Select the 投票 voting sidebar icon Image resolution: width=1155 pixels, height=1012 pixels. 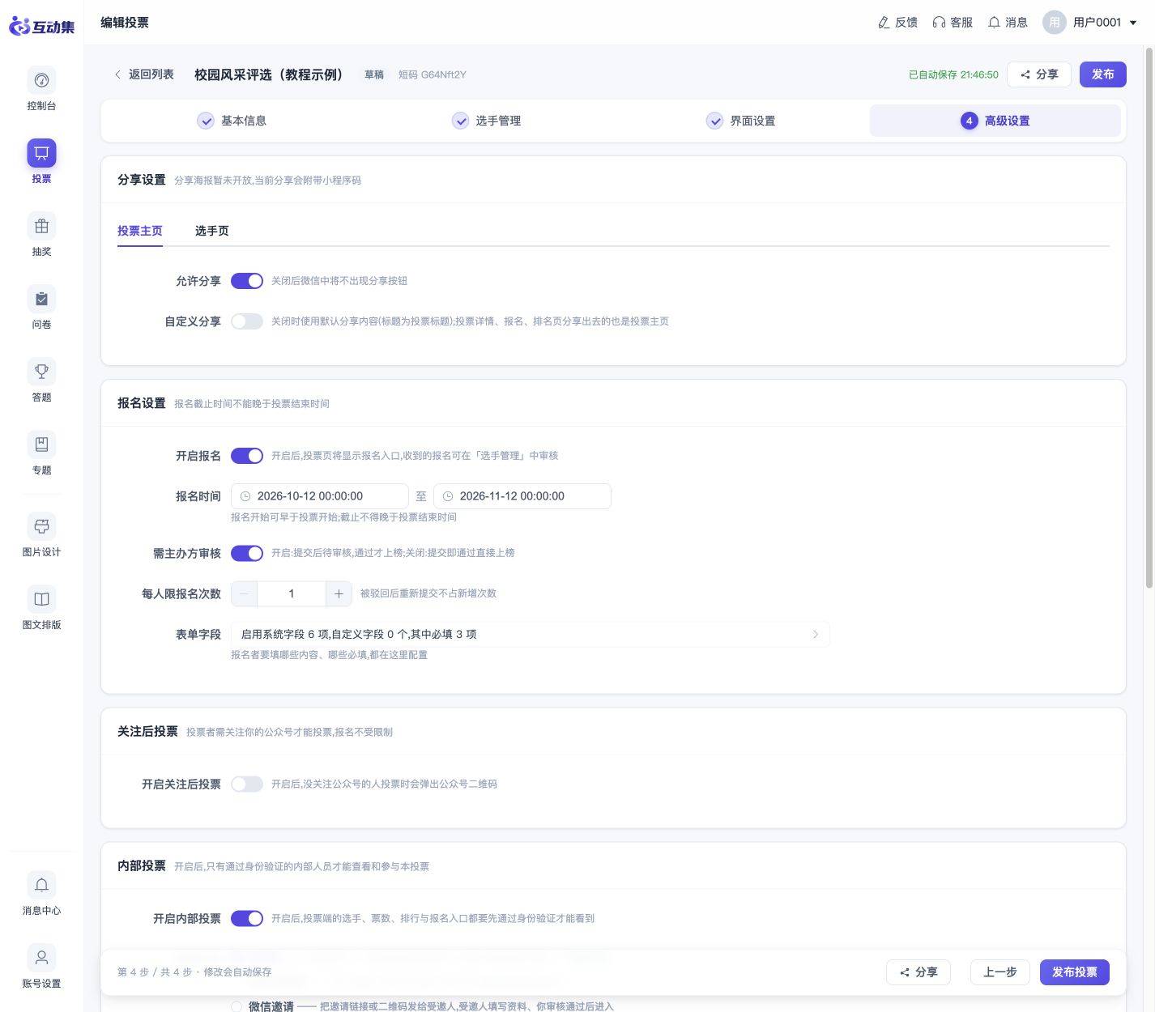(x=41, y=153)
